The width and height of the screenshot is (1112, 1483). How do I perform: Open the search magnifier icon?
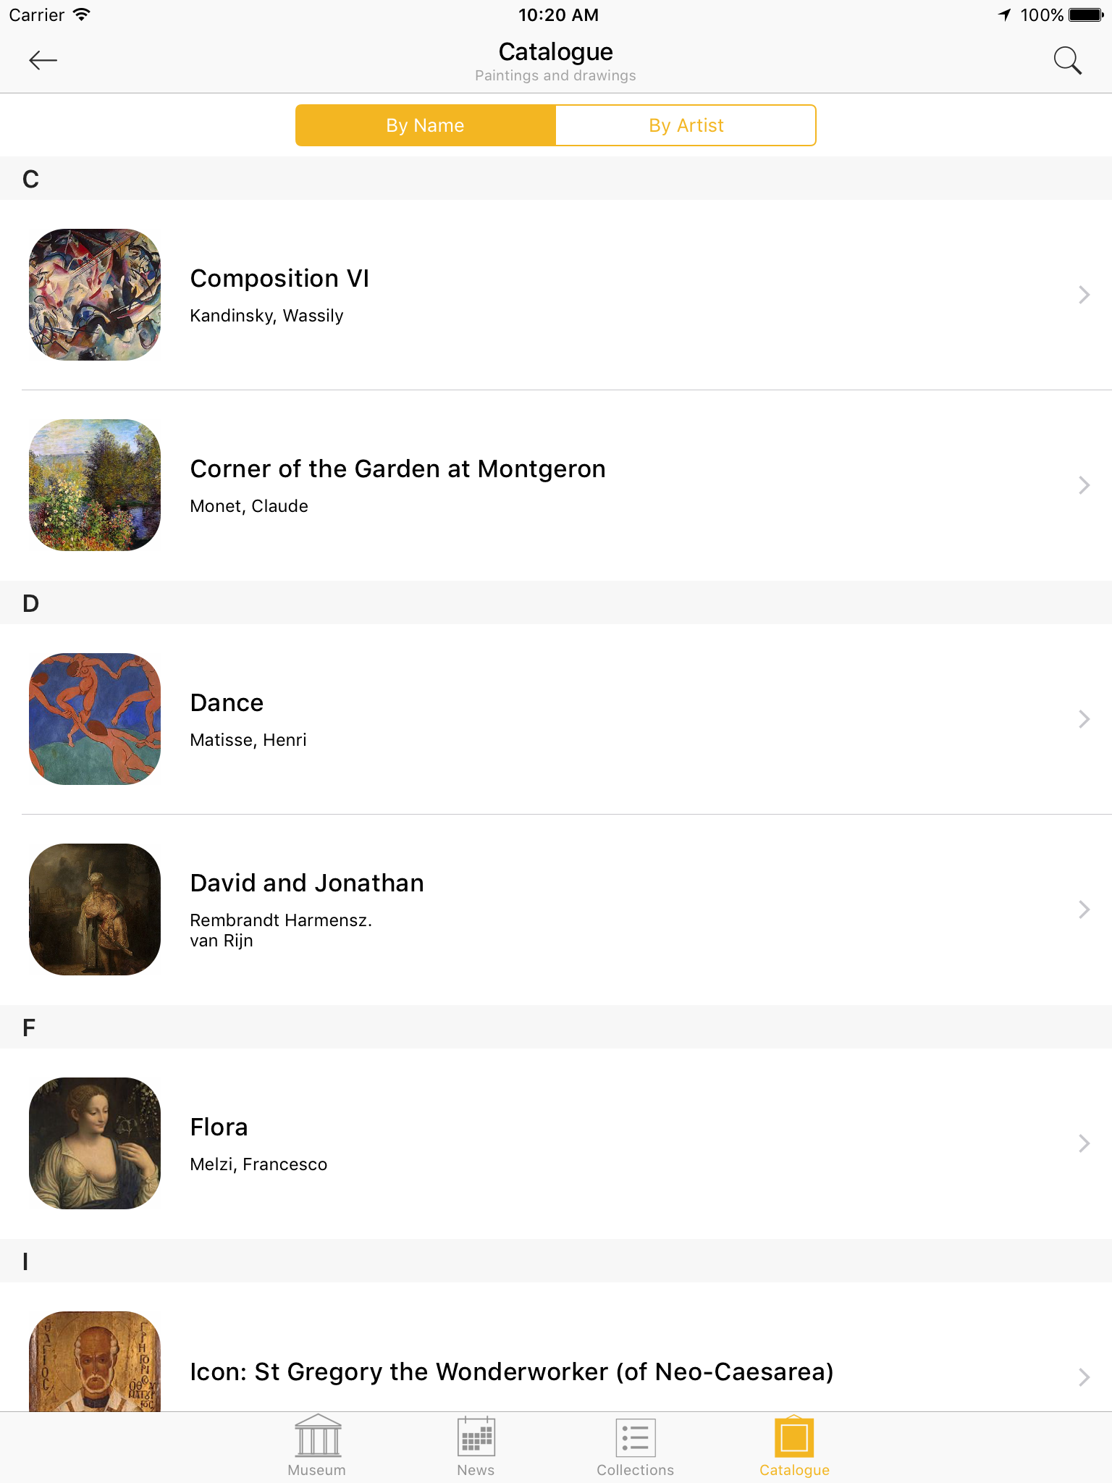tap(1067, 61)
